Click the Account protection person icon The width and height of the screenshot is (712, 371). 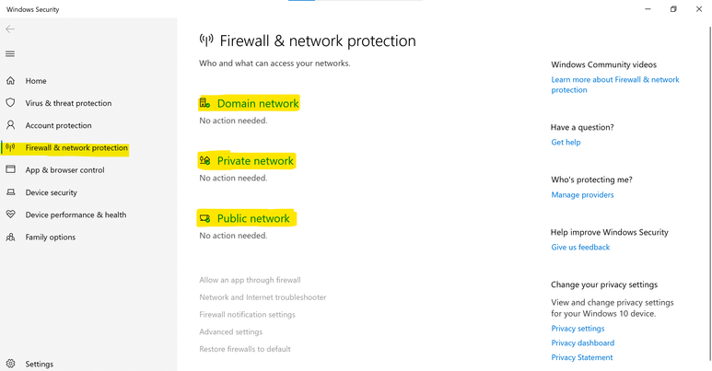(10, 125)
